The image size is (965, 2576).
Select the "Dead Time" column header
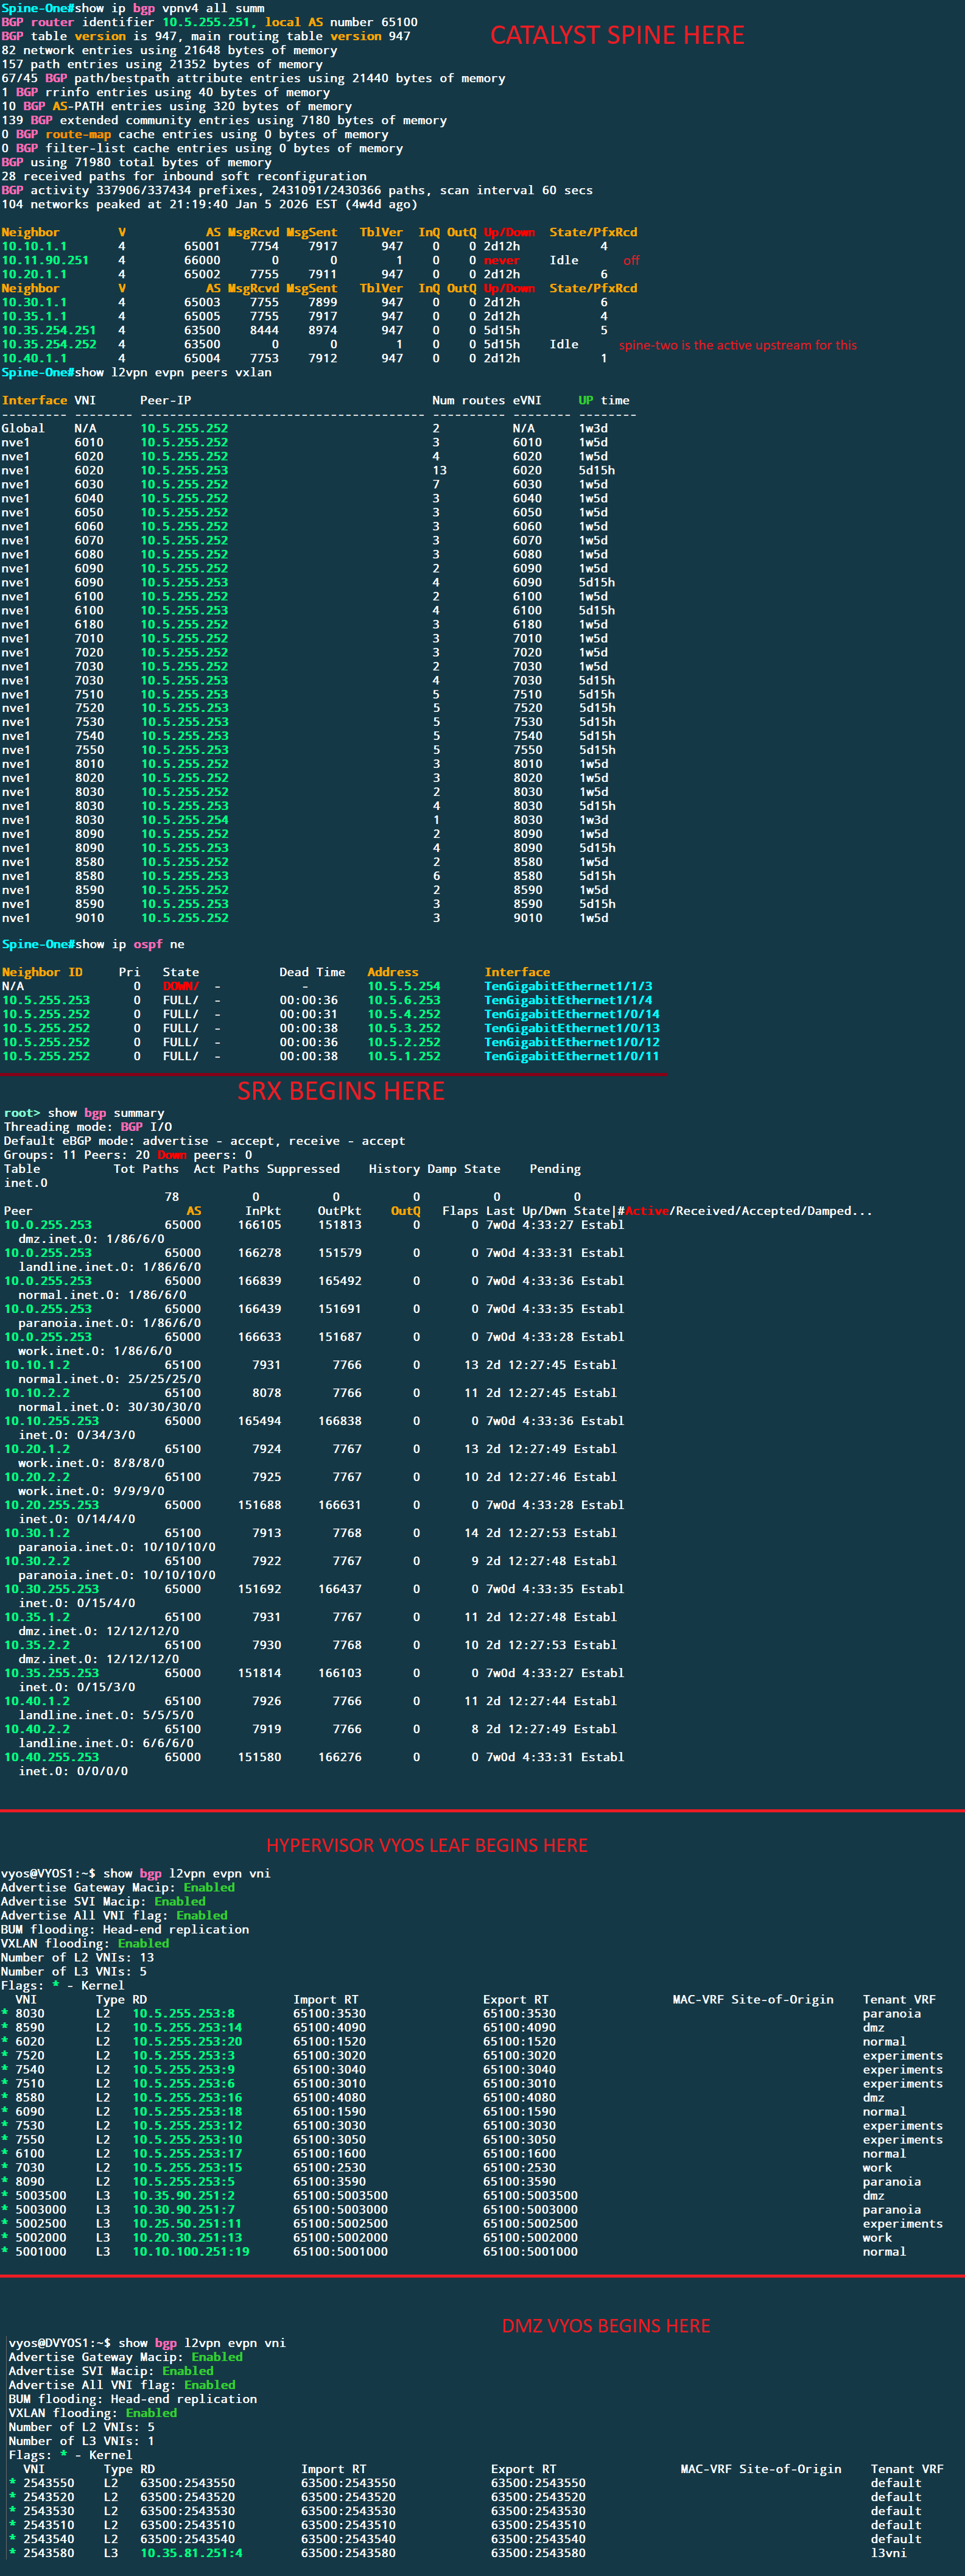312,972
